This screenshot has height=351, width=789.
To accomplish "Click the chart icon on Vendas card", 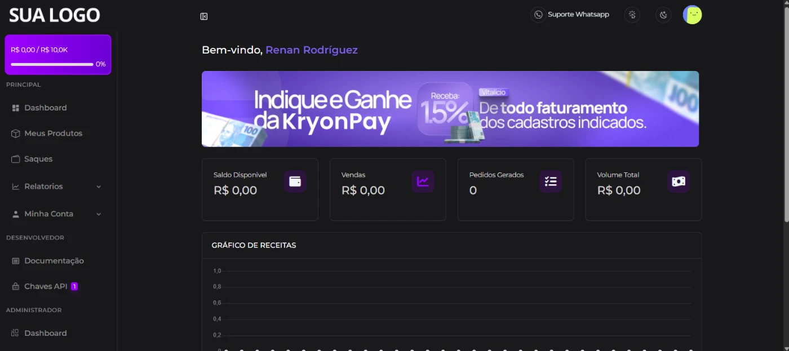I will tap(423, 181).
